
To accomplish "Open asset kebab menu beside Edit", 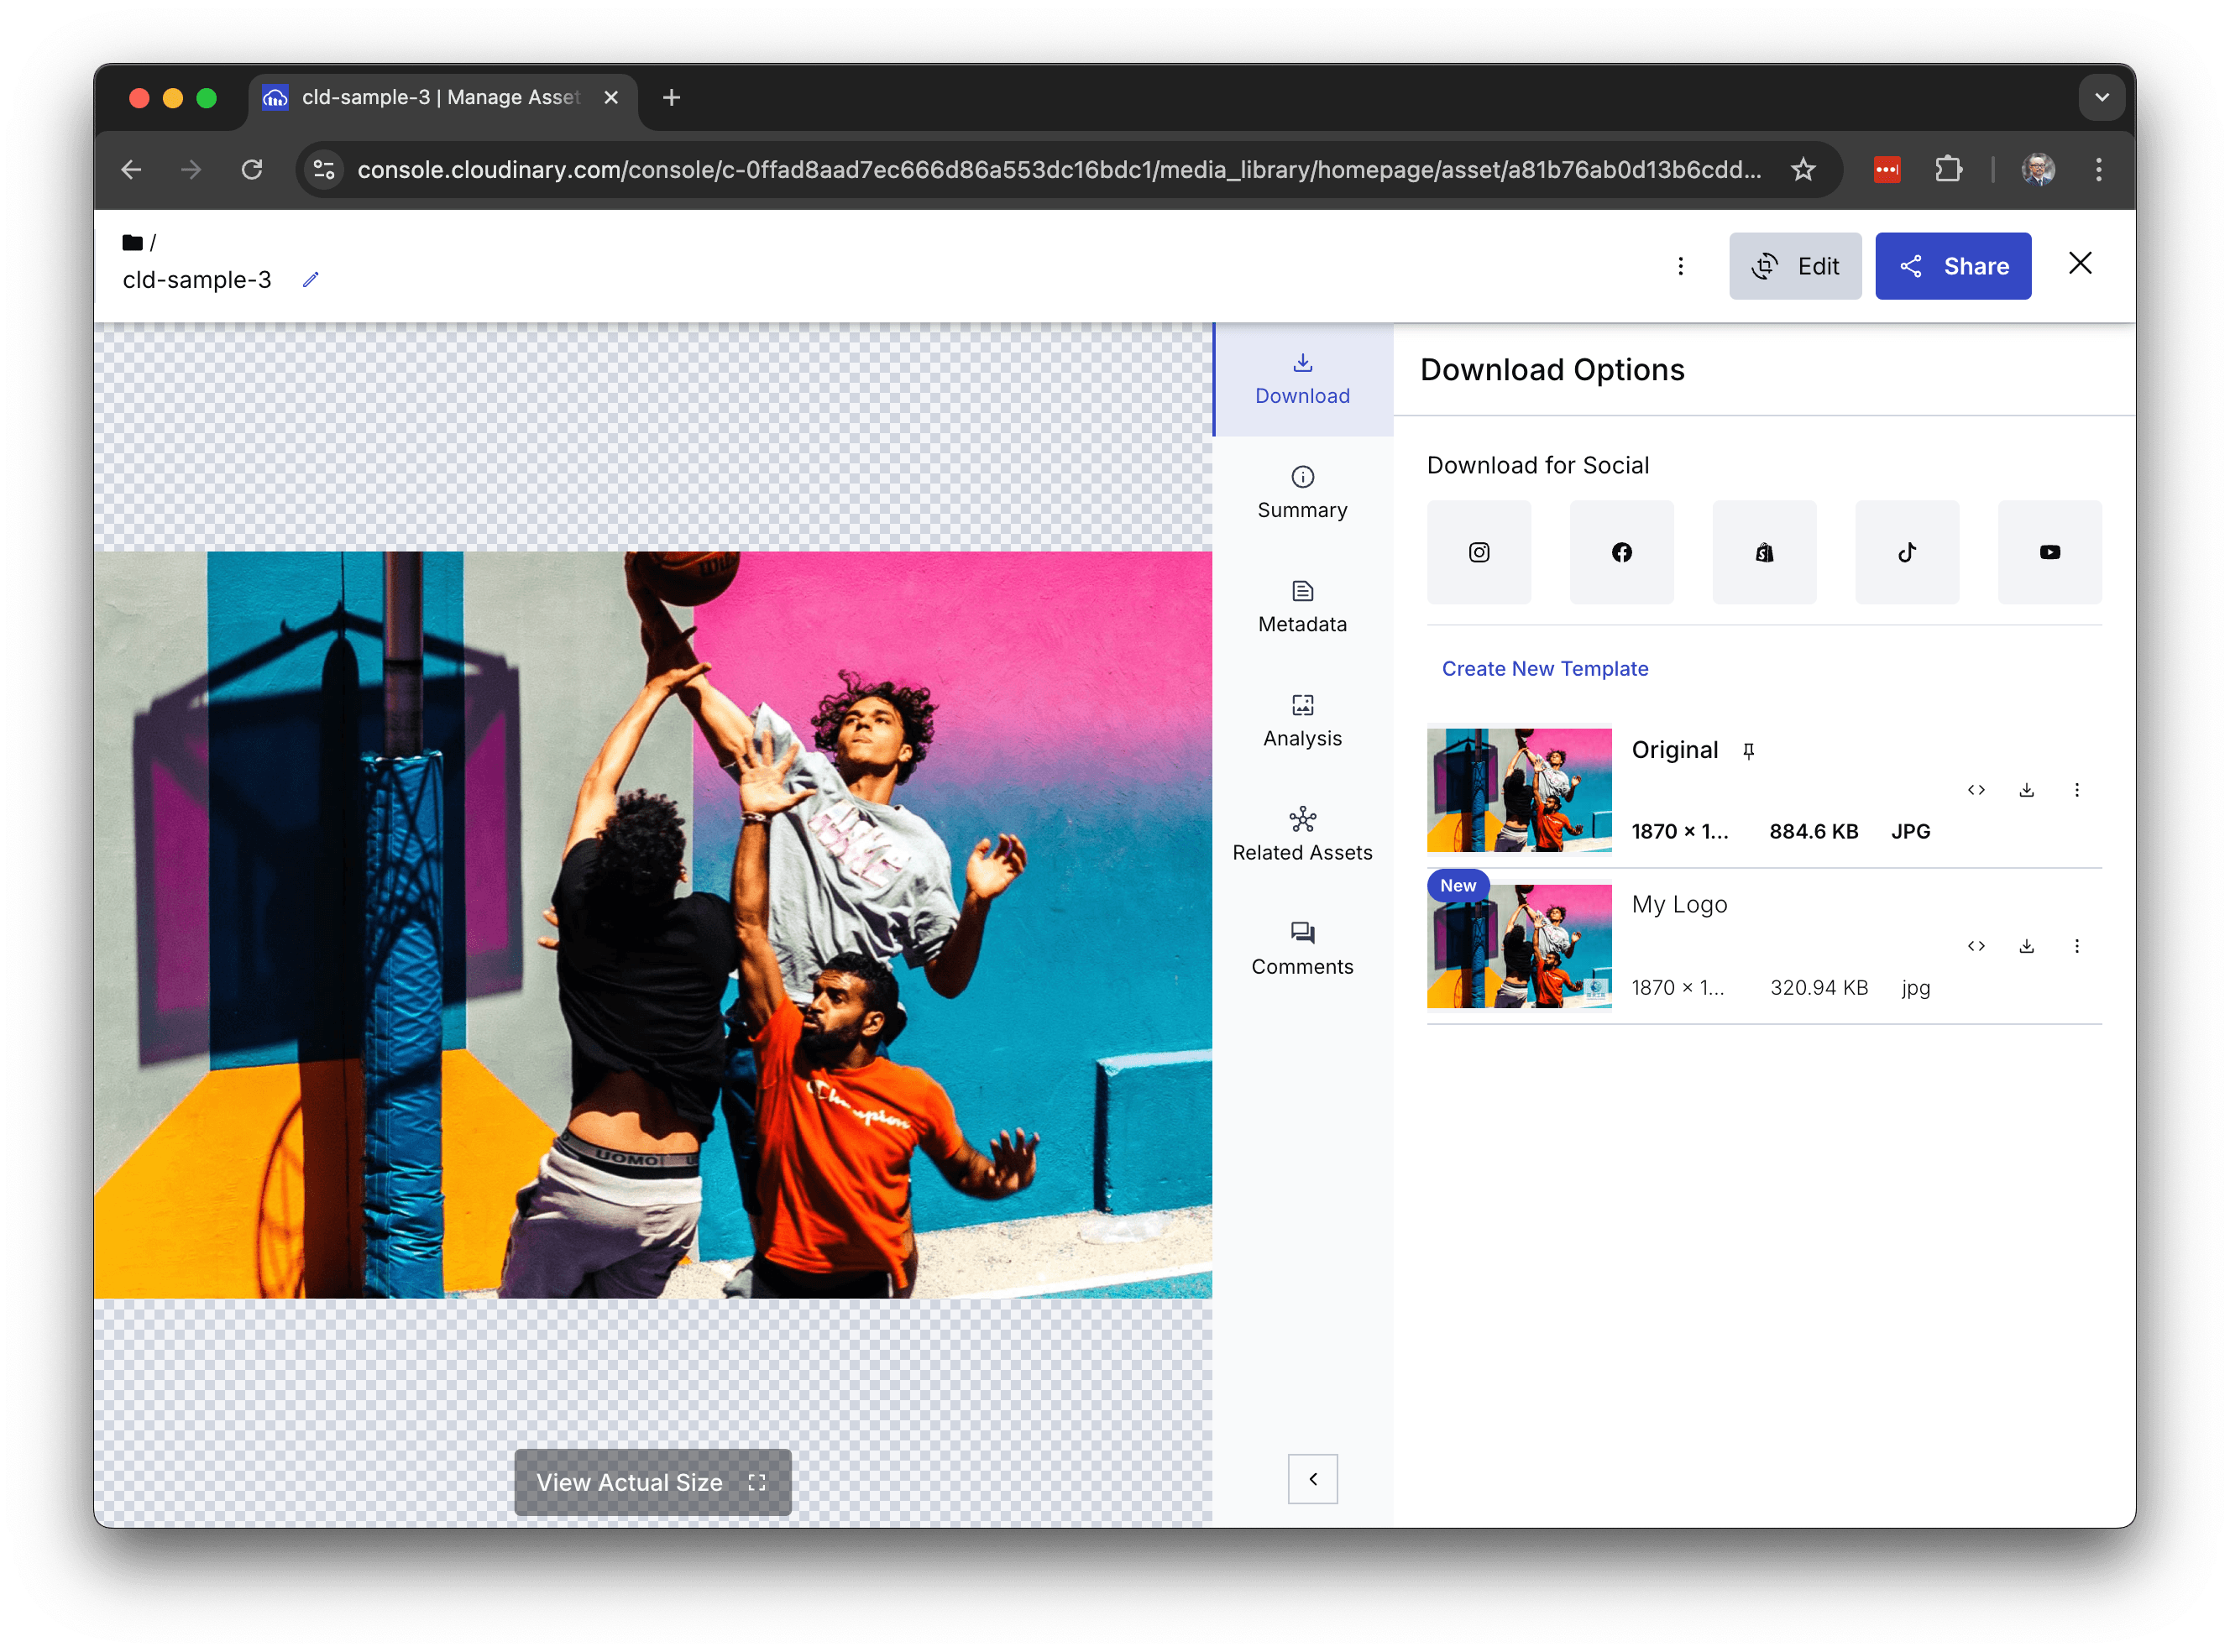I will pyautogui.click(x=1680, y=266).
